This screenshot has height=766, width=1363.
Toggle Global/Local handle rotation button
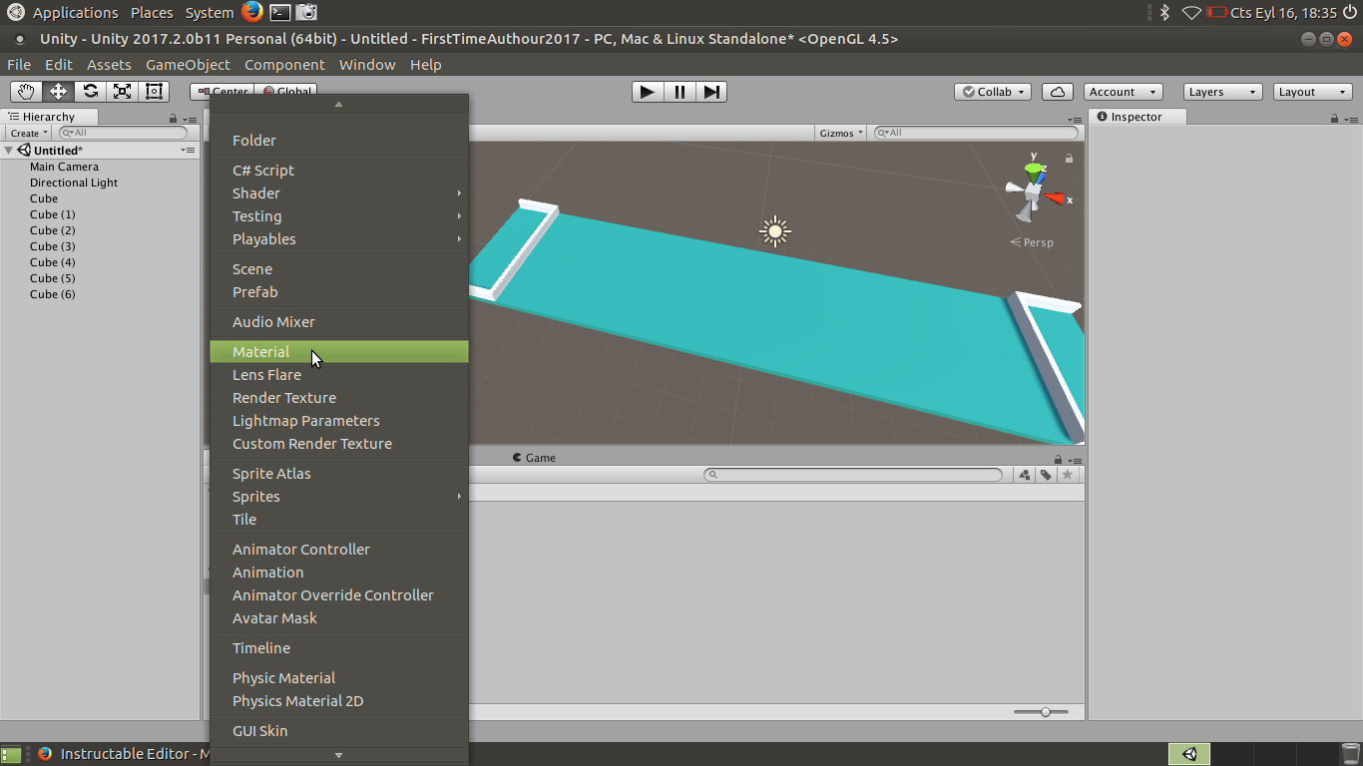286,92
